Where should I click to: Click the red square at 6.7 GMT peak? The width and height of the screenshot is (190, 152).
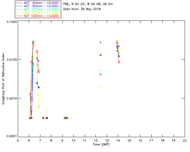(x=37, y=52)
